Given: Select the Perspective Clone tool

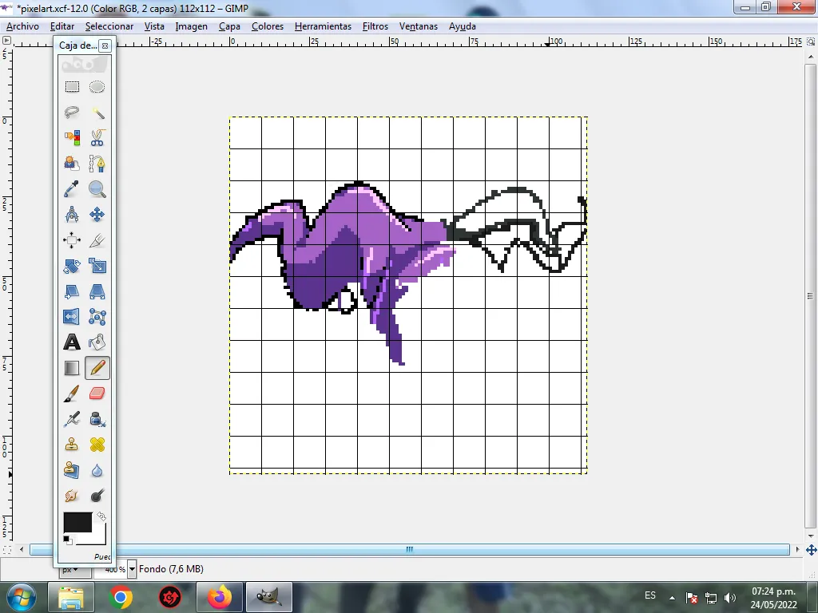Looking at the screenshot, I should tap(72, 470).
